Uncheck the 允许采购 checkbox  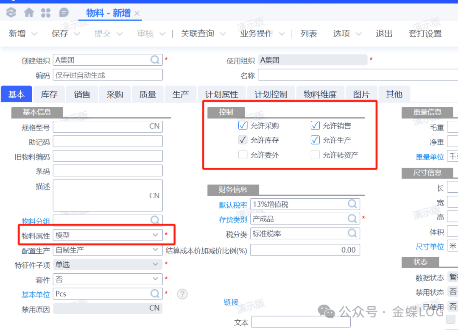coord(243,125)
